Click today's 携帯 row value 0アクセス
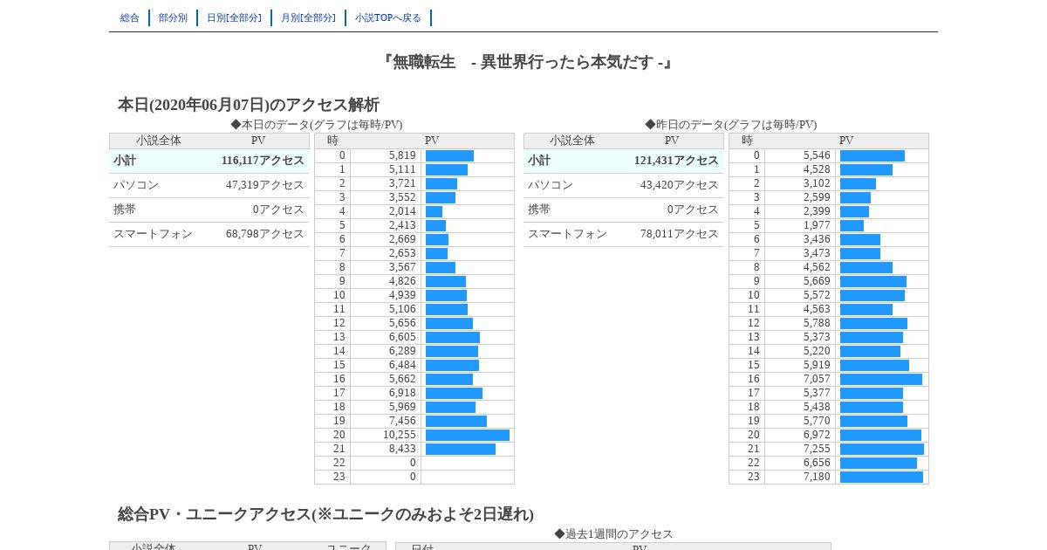1047x550 pixels. (278, 210)
